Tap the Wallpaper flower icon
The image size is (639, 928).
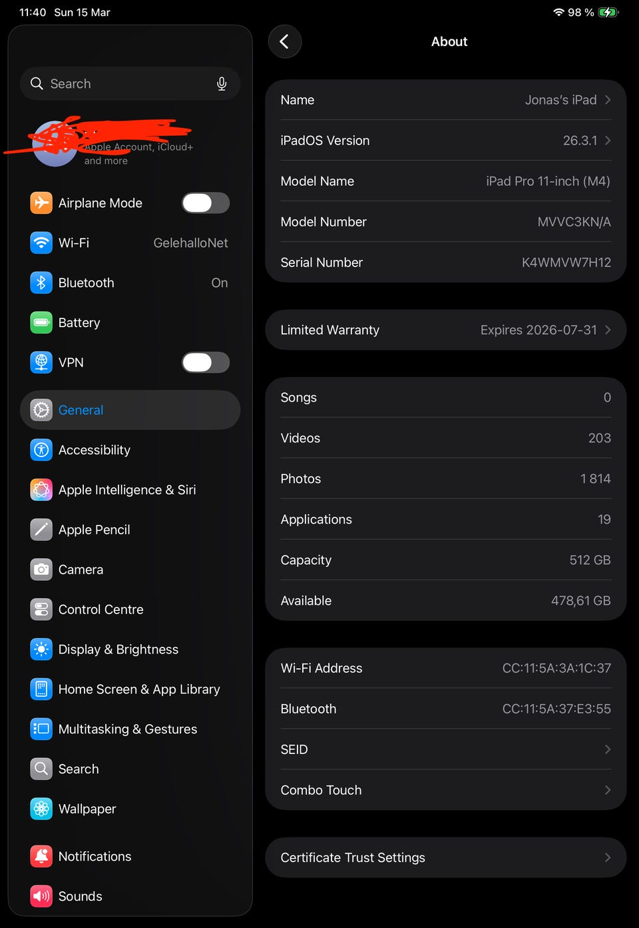(41, 809)
